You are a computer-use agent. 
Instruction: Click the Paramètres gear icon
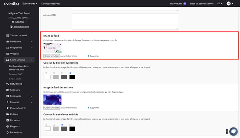tap(8, 133)
